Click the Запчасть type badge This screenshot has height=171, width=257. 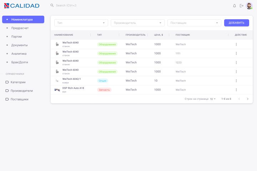[x=104, y=90]
